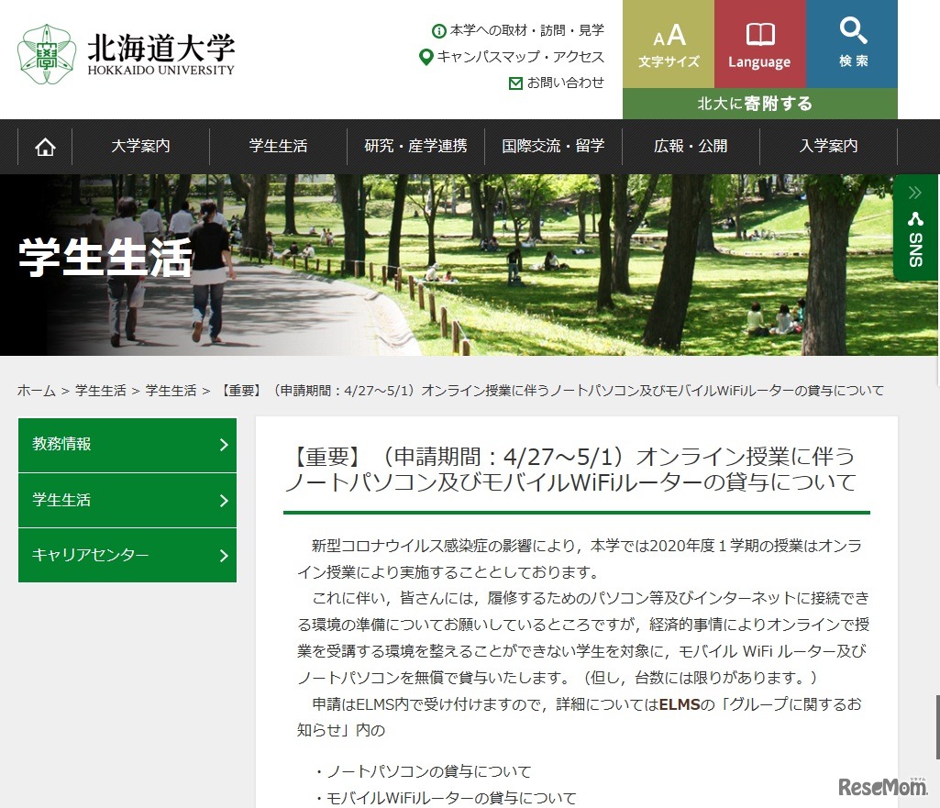Click the ホーム breadcrumb link
940x808 pixels.
[x=36, y=390]
